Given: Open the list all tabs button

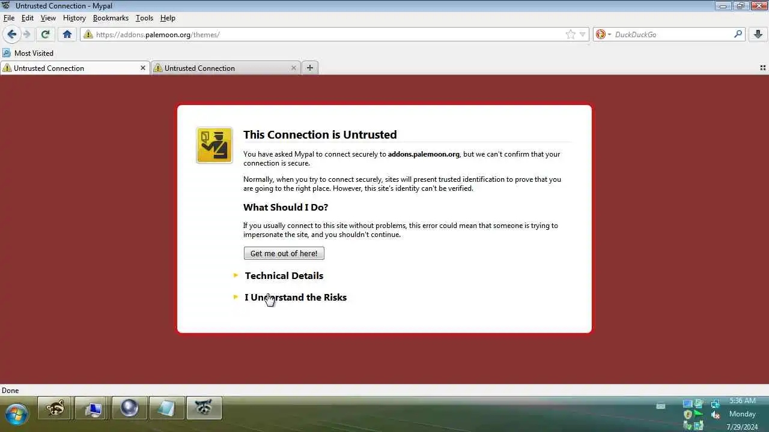Looking at the screenshot, I should pyautogui.click(x=763, y=68).
